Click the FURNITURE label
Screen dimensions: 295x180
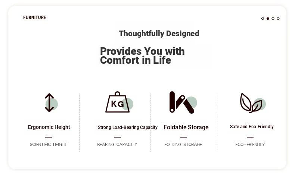pyautogui.click(x=34, y=18)
